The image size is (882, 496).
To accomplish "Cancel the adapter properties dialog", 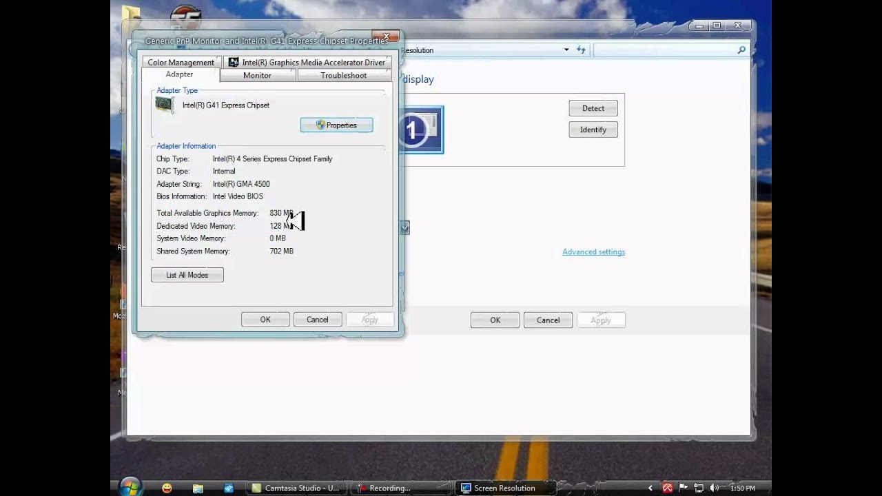I will tap(318, 319).
